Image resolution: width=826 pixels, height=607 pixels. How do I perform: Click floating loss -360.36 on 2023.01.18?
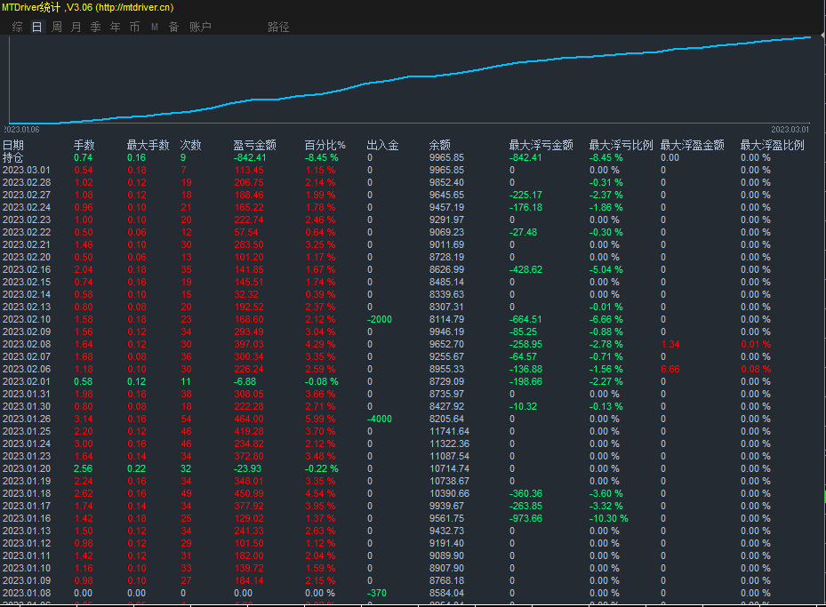point(525,494)
